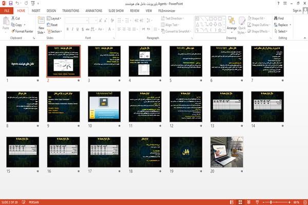This screenshot has width=308, height=205.
Task: Adjust the zoom slider handle
Action: [271, 202]
